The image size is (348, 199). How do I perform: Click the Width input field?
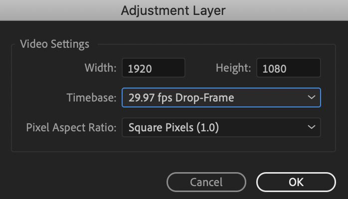click(153, 68)
